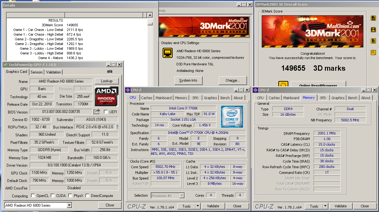Open SPD tab in CPU-Z Memory window

(x=323, y=98)
